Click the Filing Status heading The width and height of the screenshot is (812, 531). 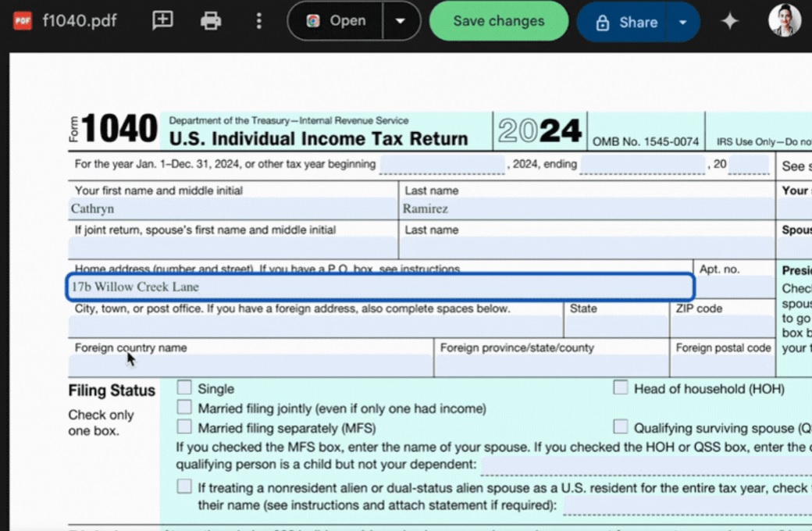(x=112, y=390)
